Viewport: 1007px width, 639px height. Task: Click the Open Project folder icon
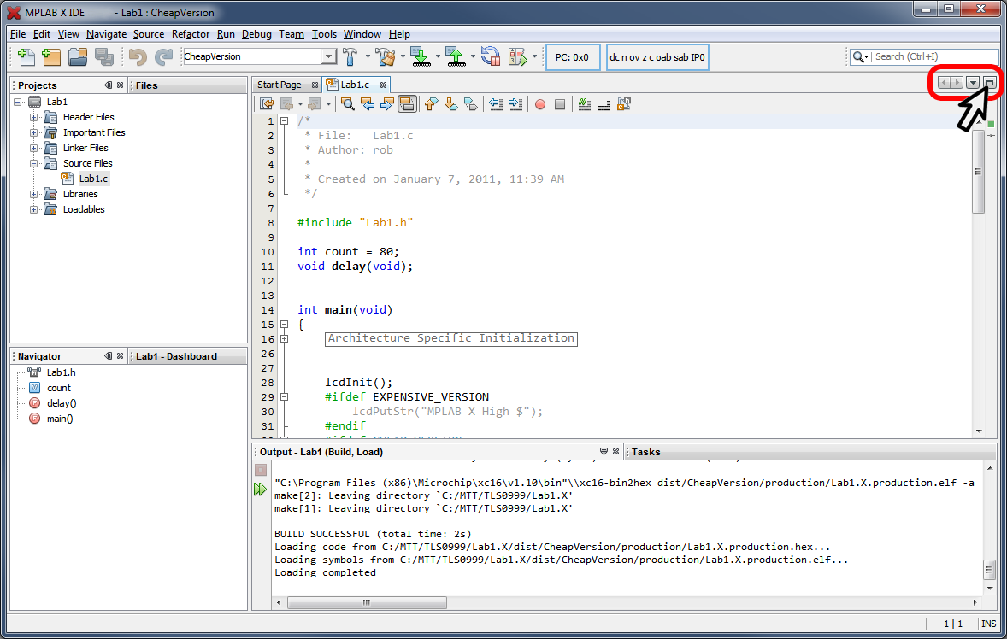pyautogui.click(x=78, y=57)
